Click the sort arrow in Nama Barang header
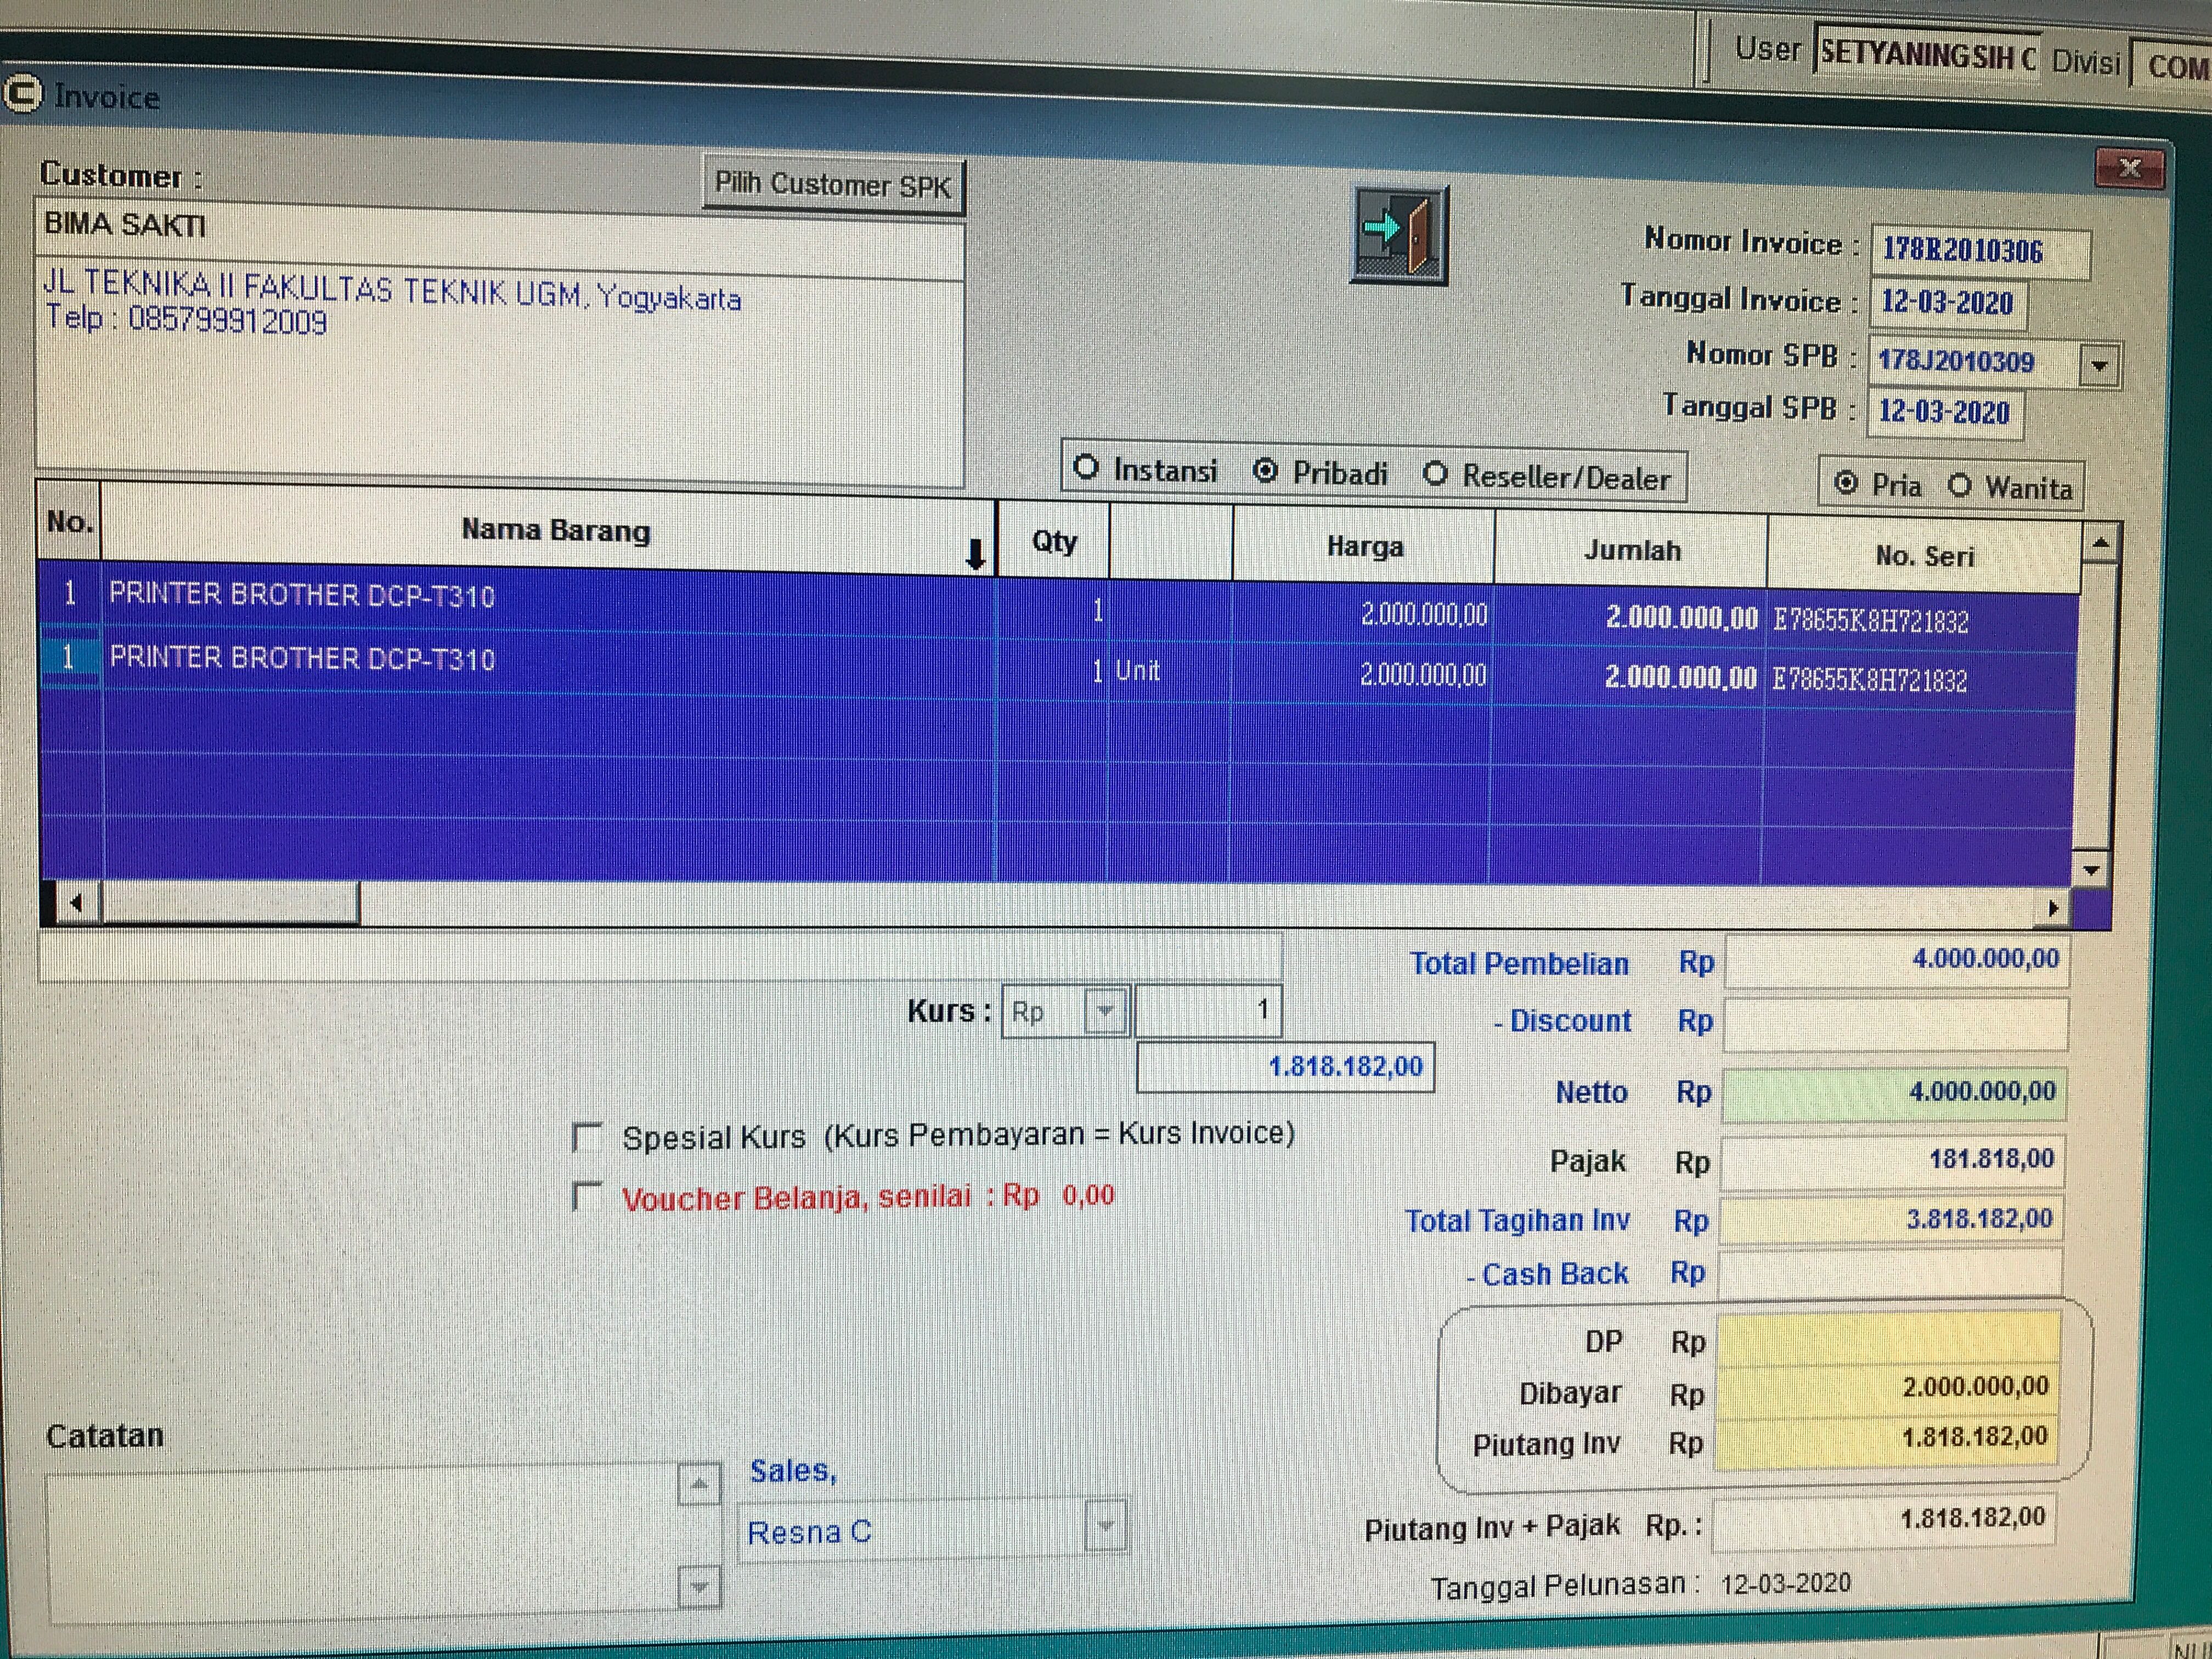The height and width of the screenshot is (1659, 2212). point(976,552)
